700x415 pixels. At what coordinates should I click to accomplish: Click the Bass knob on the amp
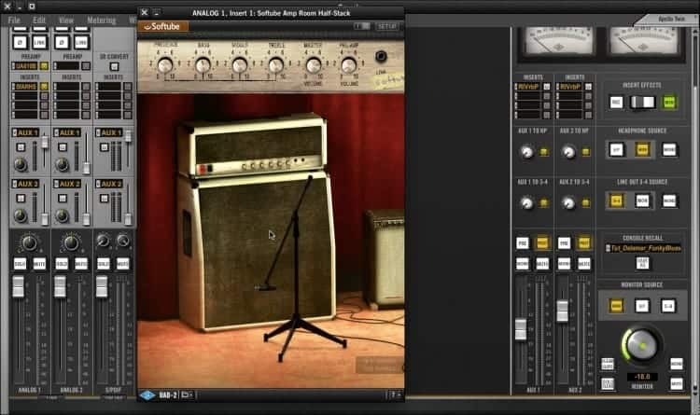coord(203,65)
